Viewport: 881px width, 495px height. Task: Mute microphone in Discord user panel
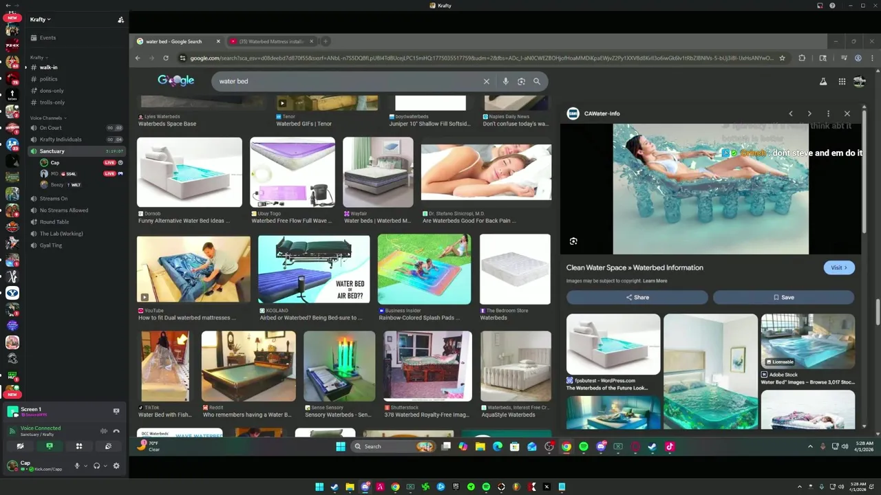point(77,465)
